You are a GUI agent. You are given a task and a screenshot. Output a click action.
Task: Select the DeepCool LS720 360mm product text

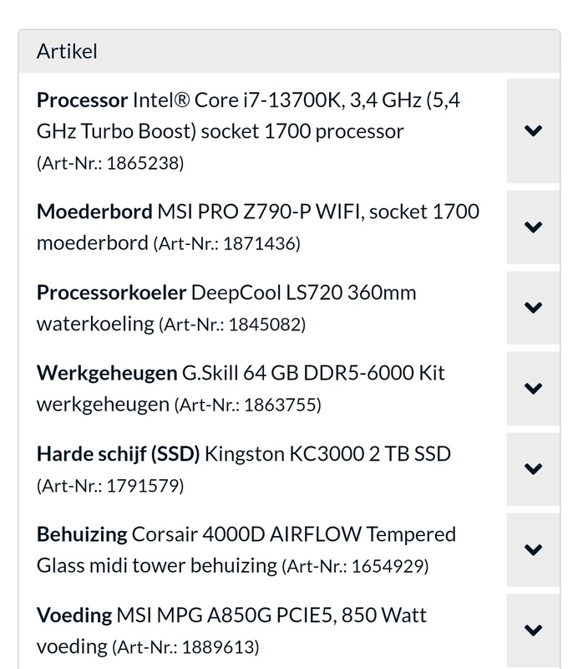pyautogui.click(x=303, y=293)
